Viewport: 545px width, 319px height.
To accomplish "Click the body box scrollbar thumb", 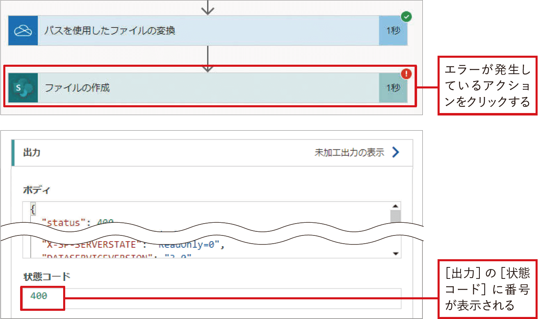I will pyautogui.click(x=396, y=217).
